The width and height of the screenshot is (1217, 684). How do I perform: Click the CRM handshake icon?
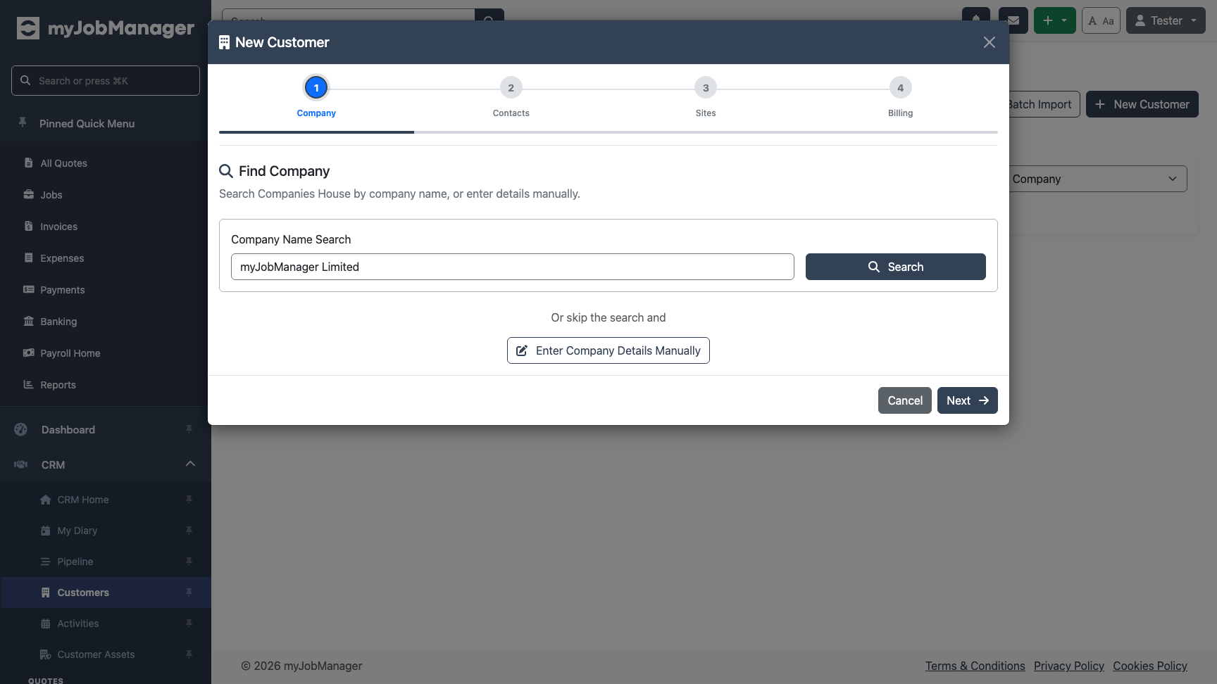pos(21,464)
